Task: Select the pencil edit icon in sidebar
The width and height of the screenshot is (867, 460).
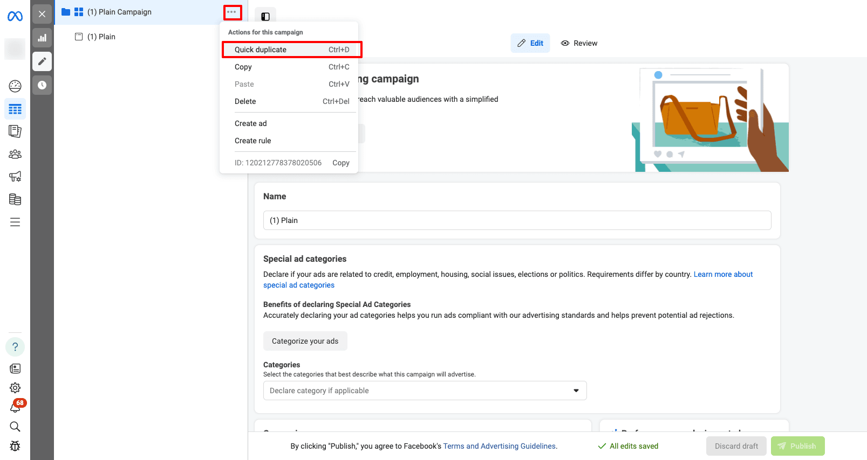Action: (x=42, y=61)
